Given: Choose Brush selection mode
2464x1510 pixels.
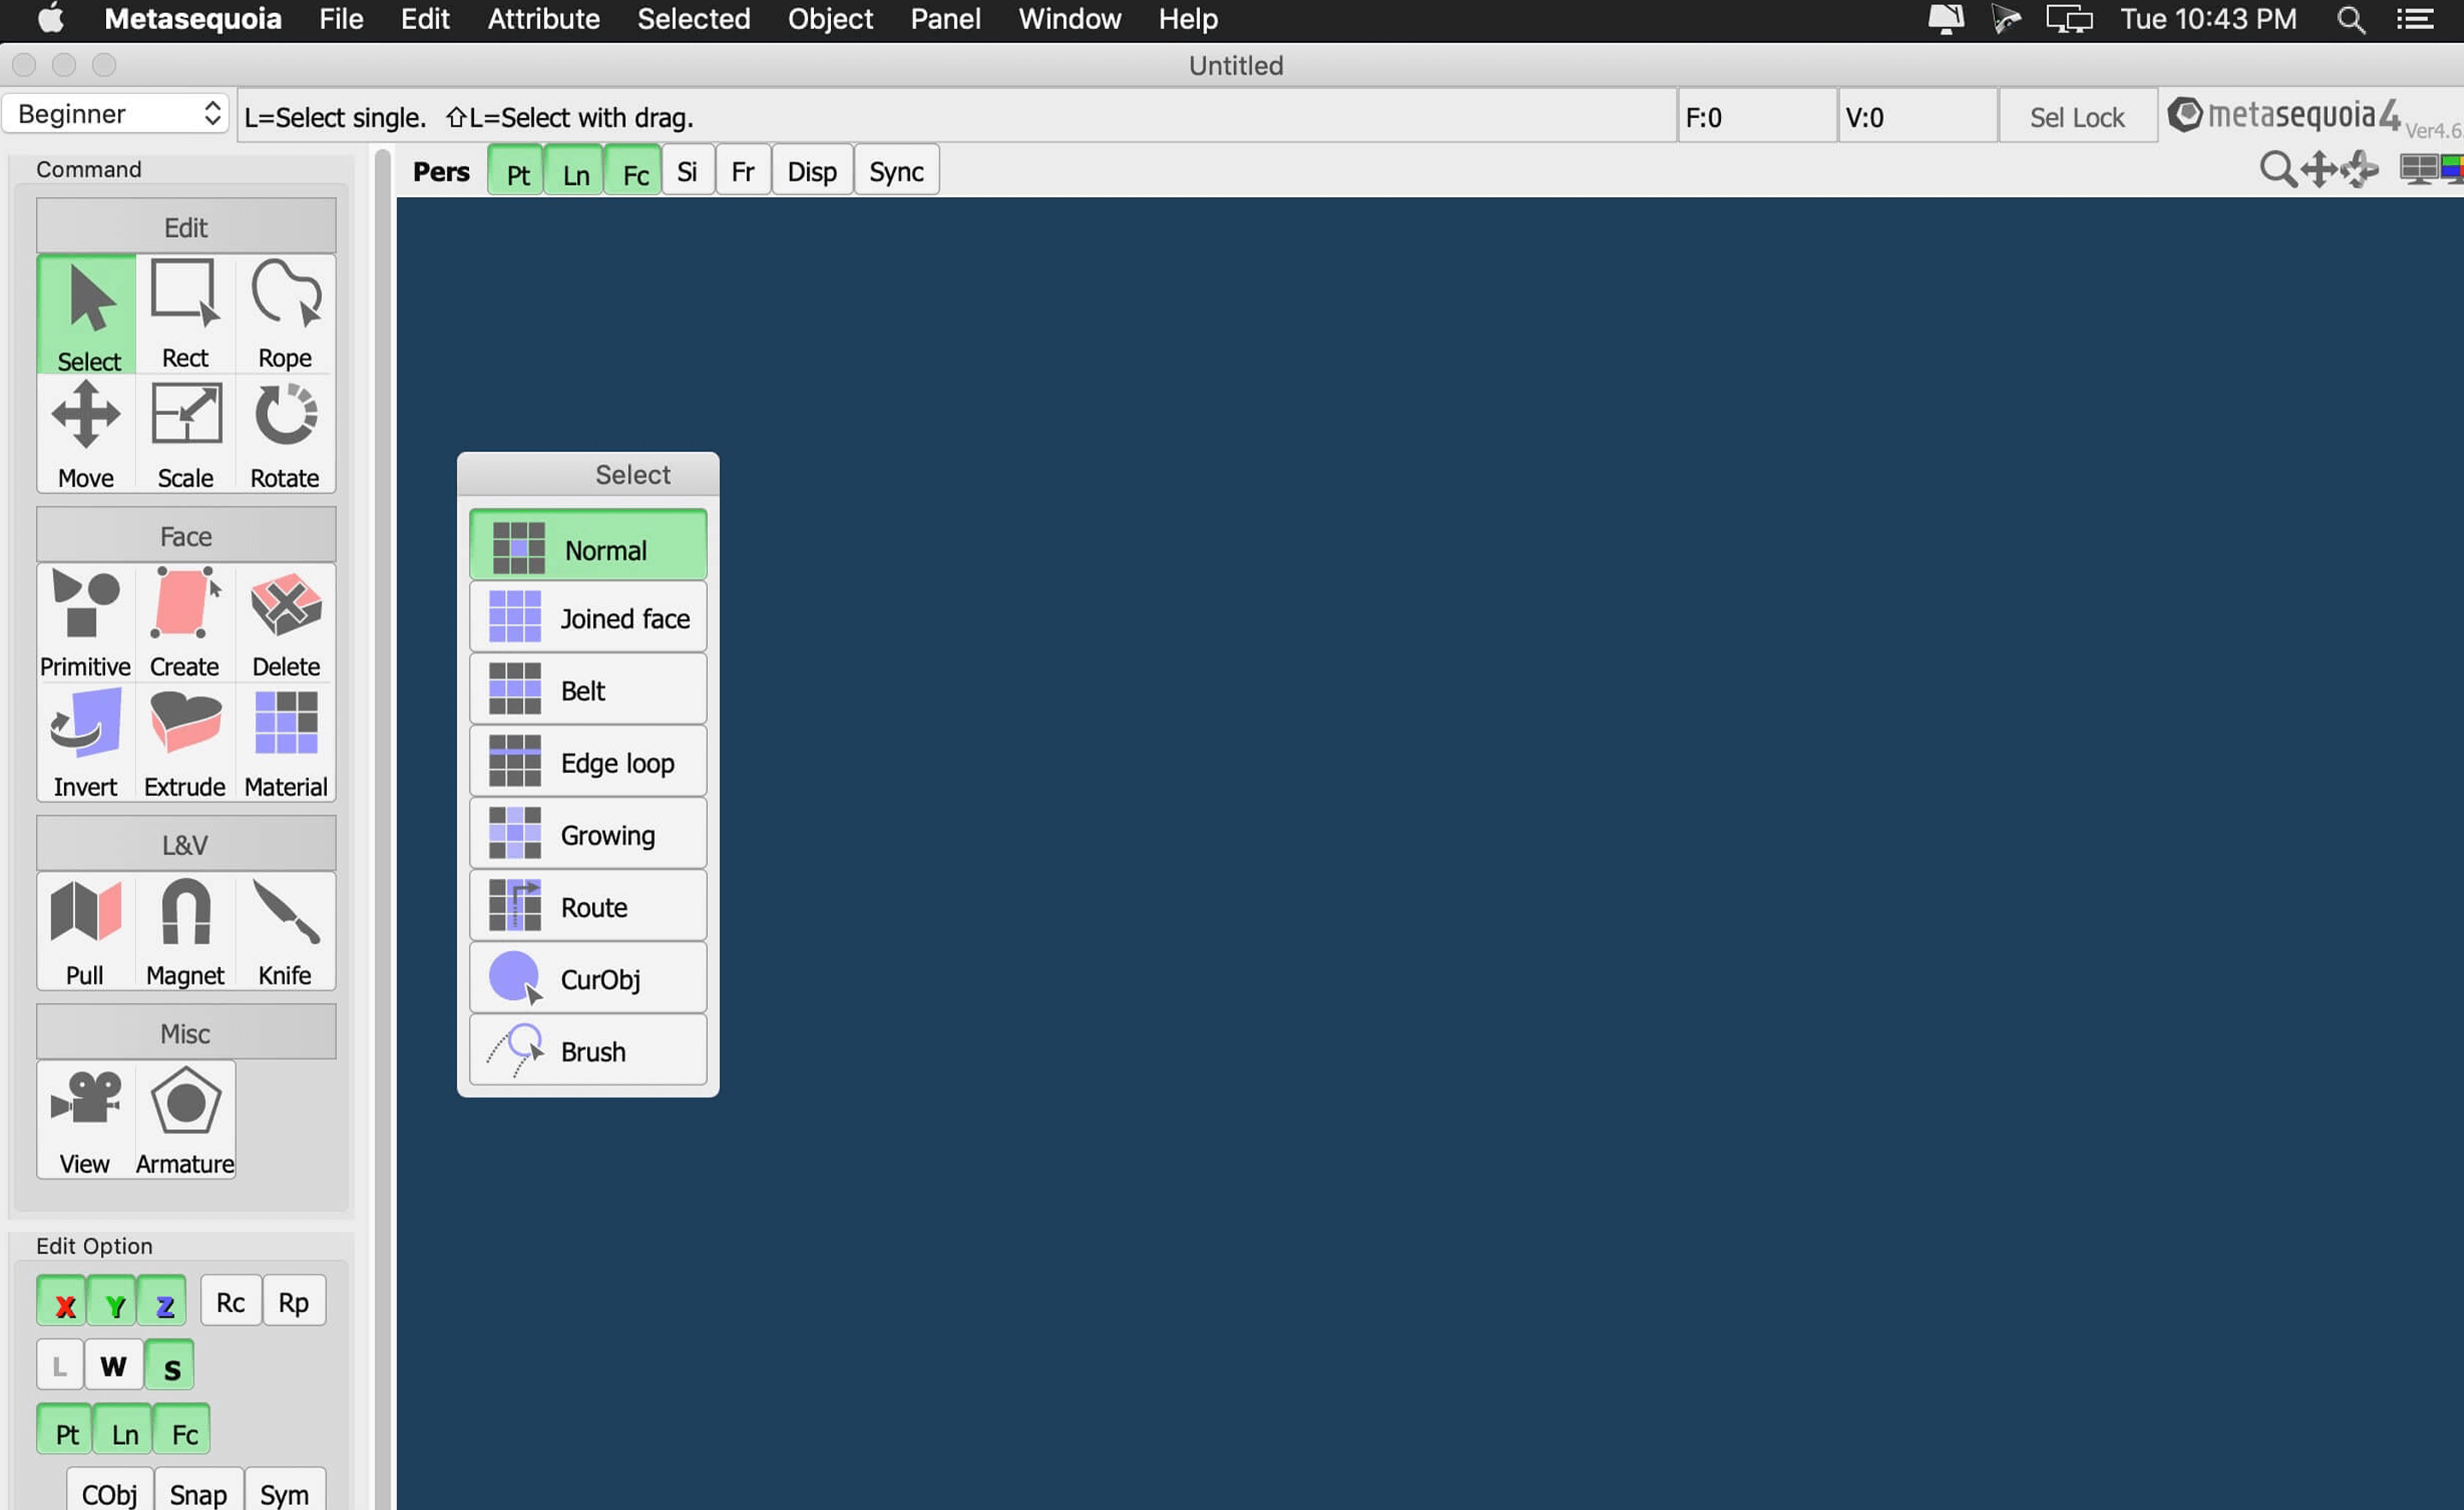Looking at the screenshot, I should pos(588,1051).
